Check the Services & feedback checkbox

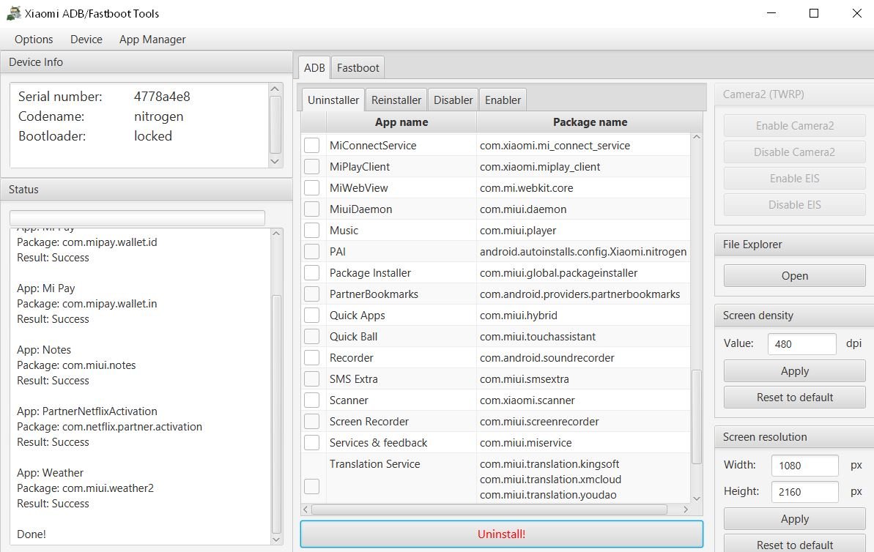(311, 442)
